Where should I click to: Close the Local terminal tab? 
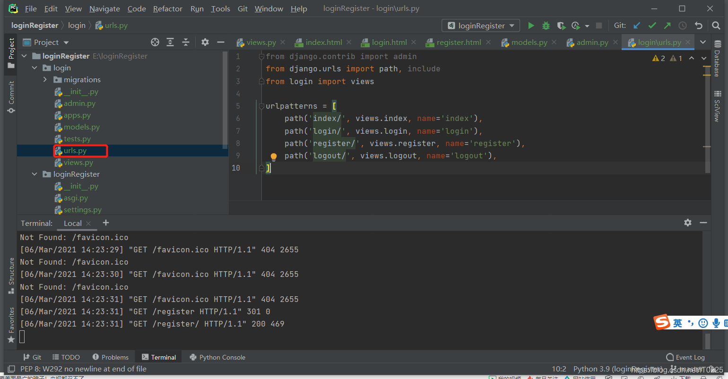[88, 224]
